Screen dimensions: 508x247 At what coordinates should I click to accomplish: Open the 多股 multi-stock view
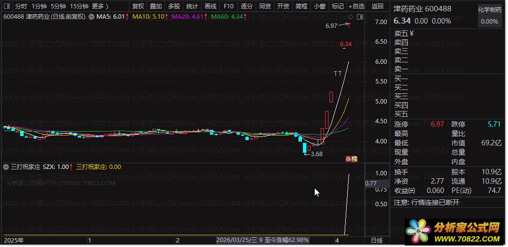174,6
